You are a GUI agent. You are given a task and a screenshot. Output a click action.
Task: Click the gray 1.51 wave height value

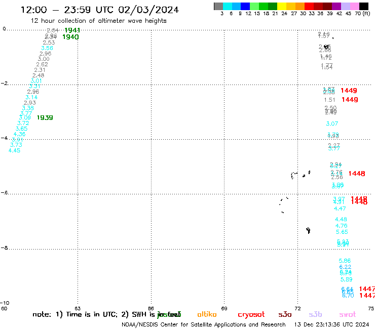(x=329, y=100)
